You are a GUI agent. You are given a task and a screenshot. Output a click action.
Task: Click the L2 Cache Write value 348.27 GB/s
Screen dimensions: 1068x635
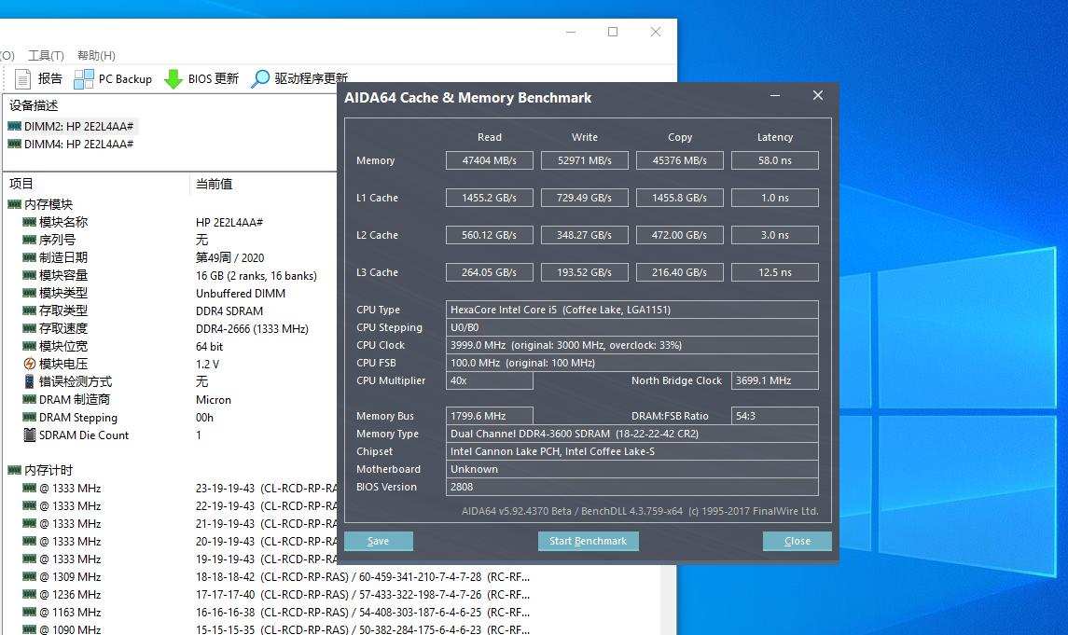pos(585,236)
